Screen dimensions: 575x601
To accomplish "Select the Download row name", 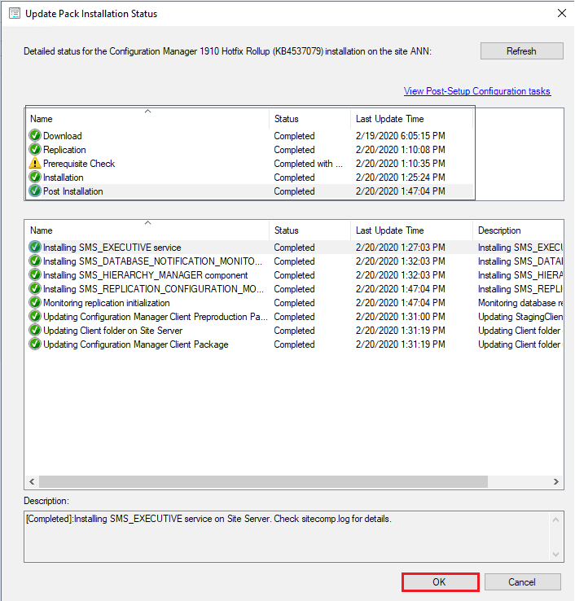I will point(63,136).
